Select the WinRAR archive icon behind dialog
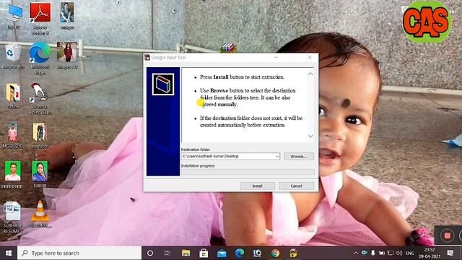 tap(228, 48)
